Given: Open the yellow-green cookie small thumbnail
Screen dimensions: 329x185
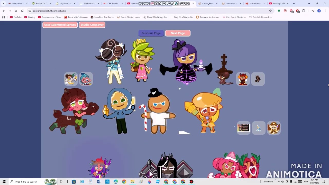Looking at the screenshot, I should tap(71, 79).
